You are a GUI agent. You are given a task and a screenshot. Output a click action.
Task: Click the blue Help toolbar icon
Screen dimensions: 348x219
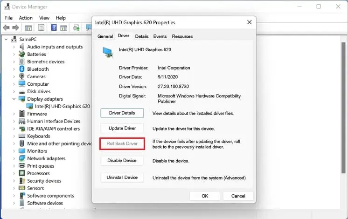pyautogui.click(x=54, y=28)
